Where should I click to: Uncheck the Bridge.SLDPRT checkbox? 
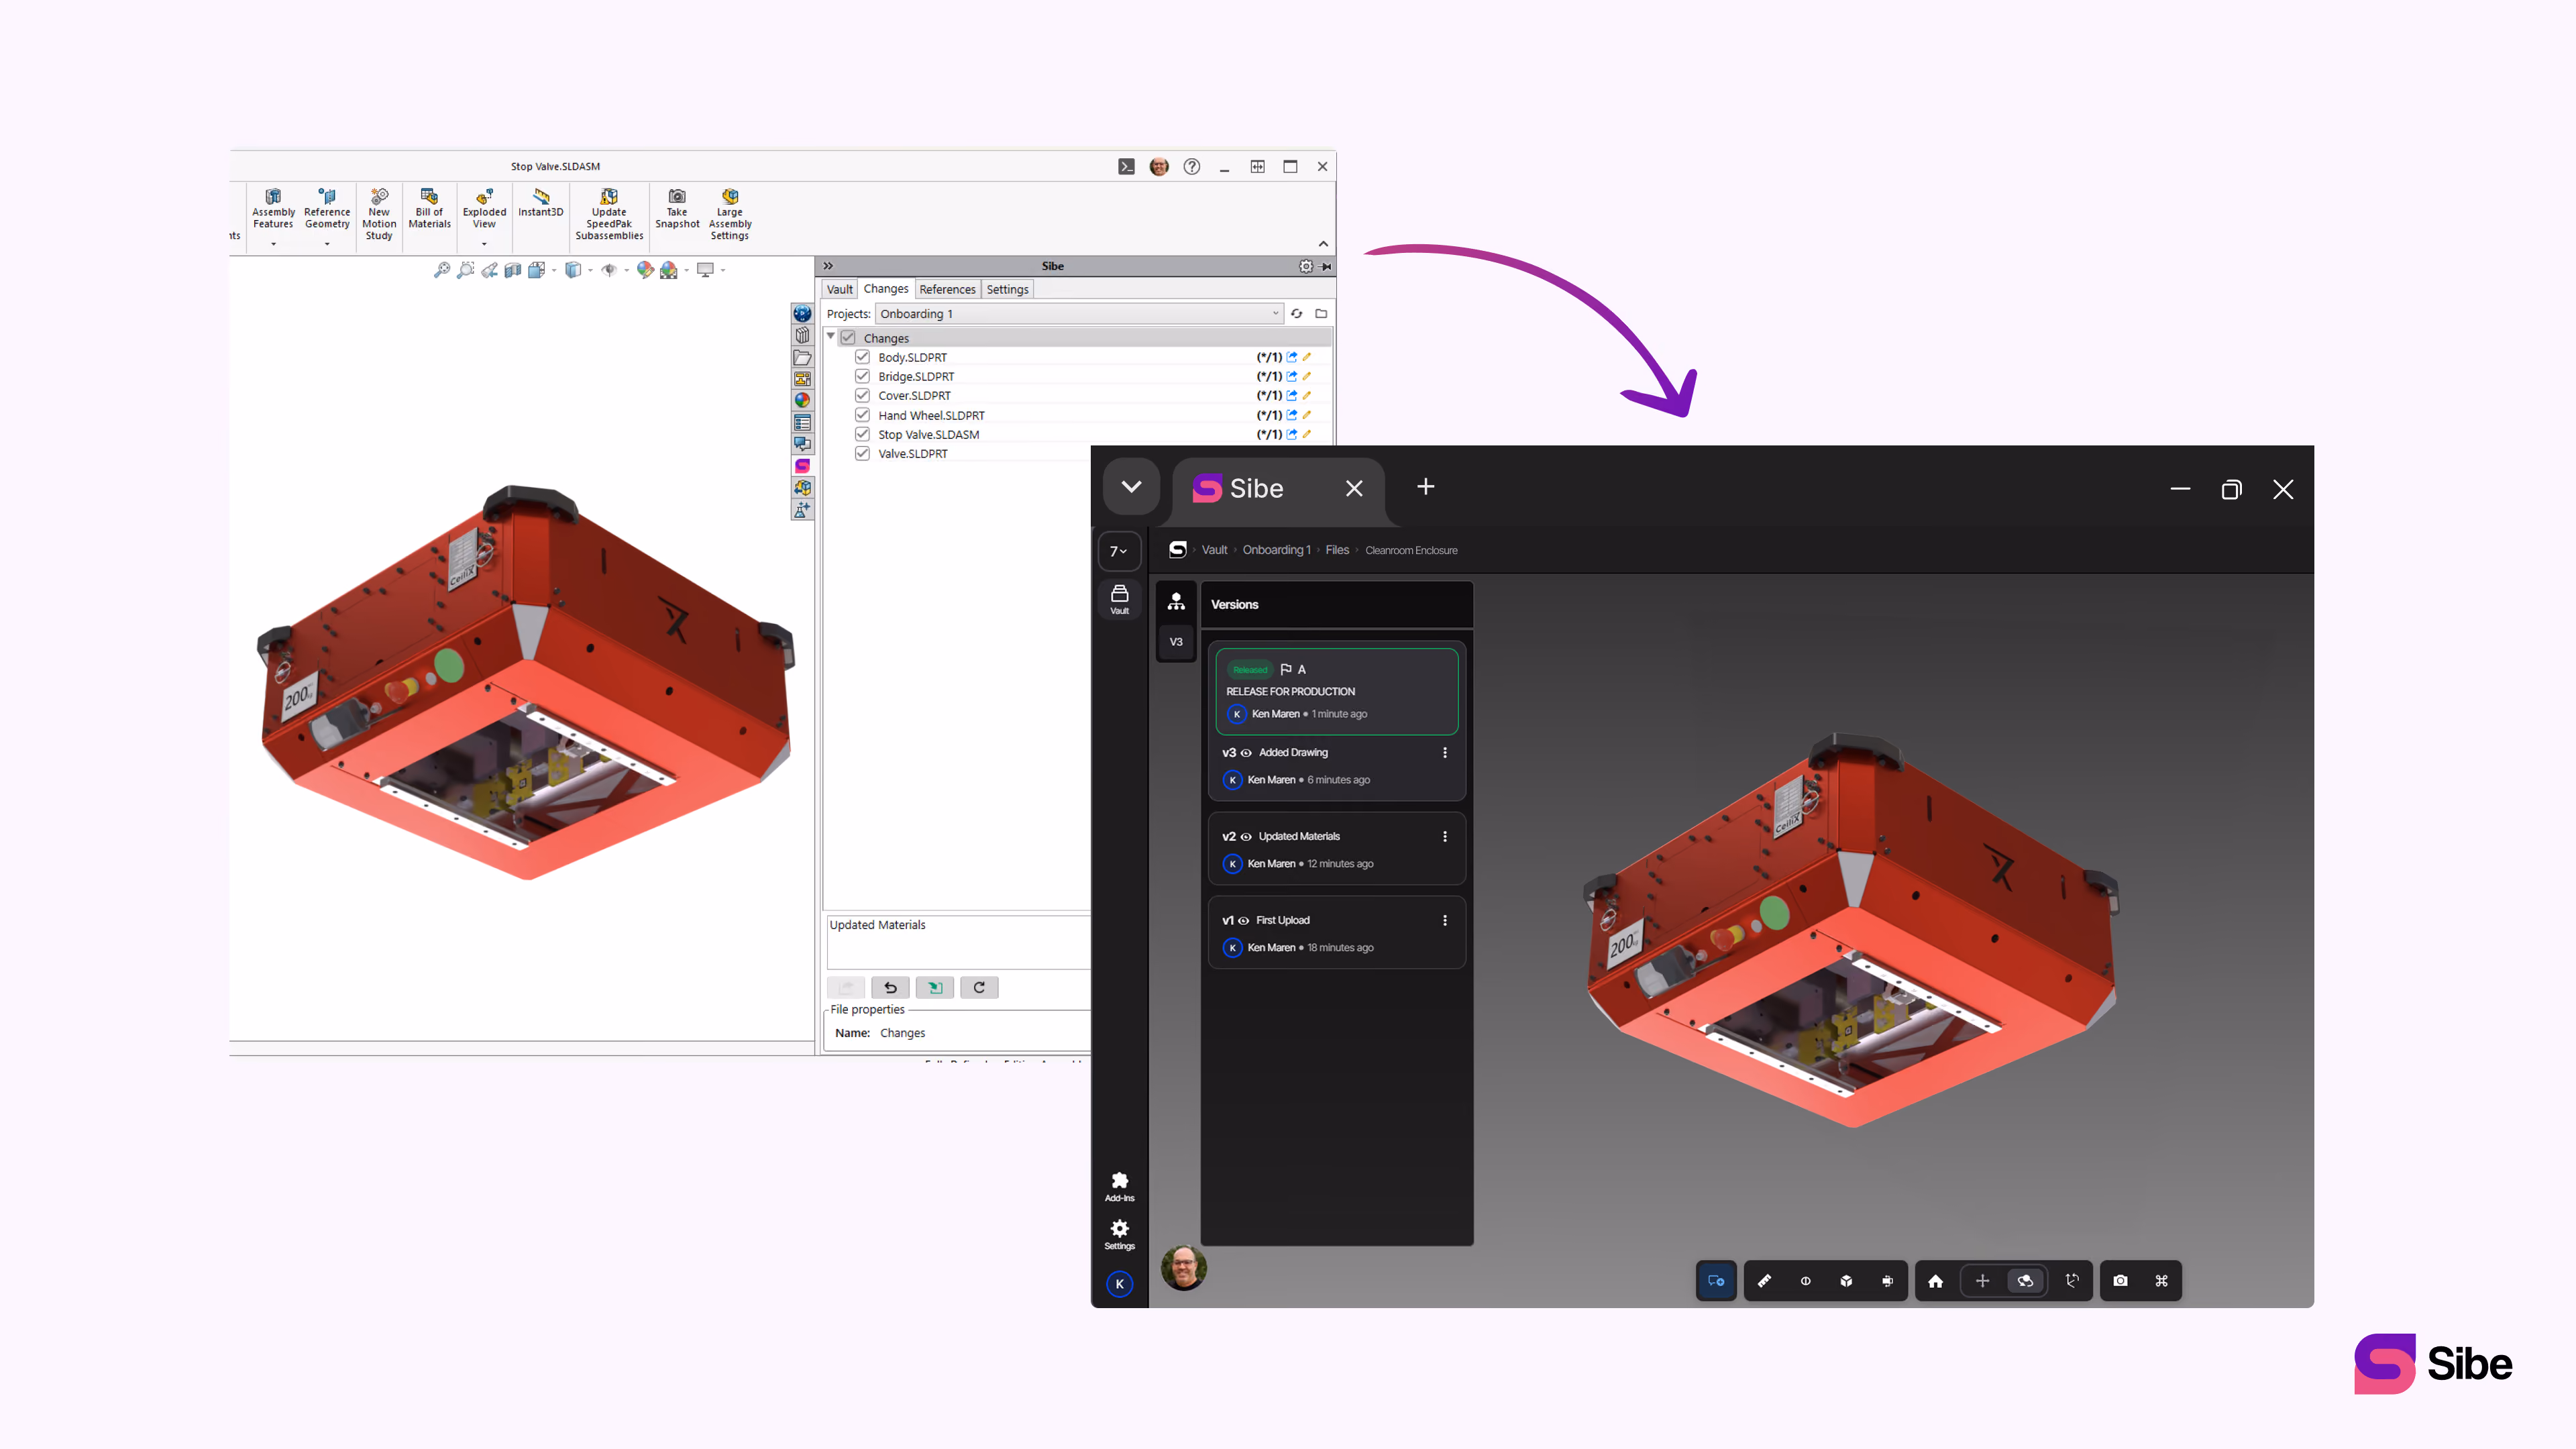click(862, 376)
